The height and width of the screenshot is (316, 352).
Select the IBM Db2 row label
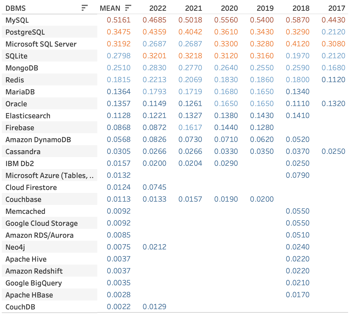tap(19, 163)
